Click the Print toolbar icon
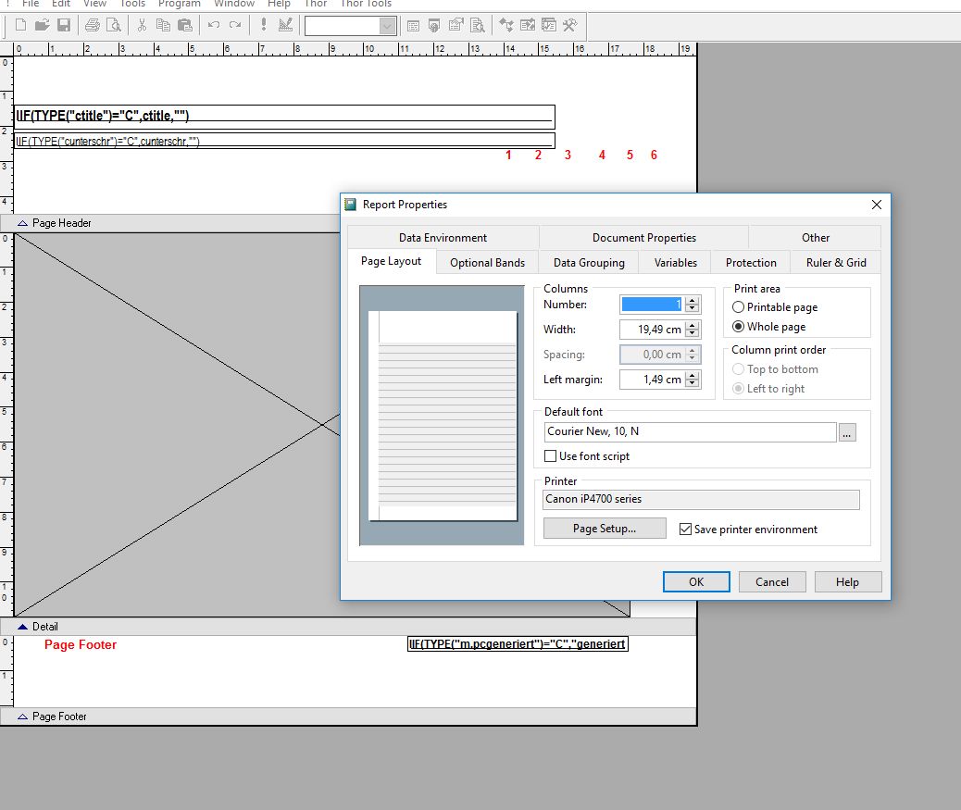961x810 pixels. [93, 25]
